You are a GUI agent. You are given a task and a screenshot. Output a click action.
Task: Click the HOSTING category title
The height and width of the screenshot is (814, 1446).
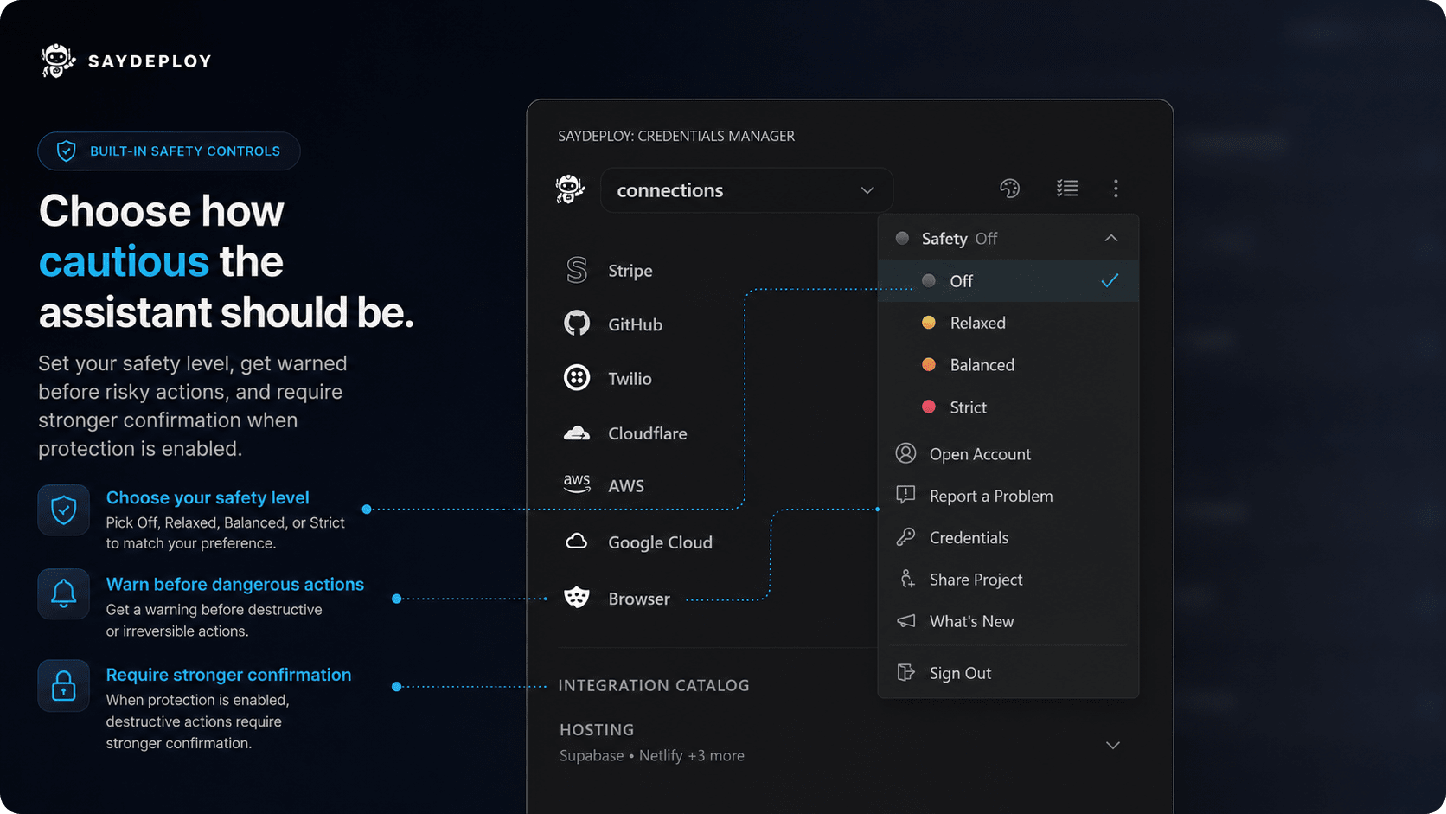[x=597, y=730]
